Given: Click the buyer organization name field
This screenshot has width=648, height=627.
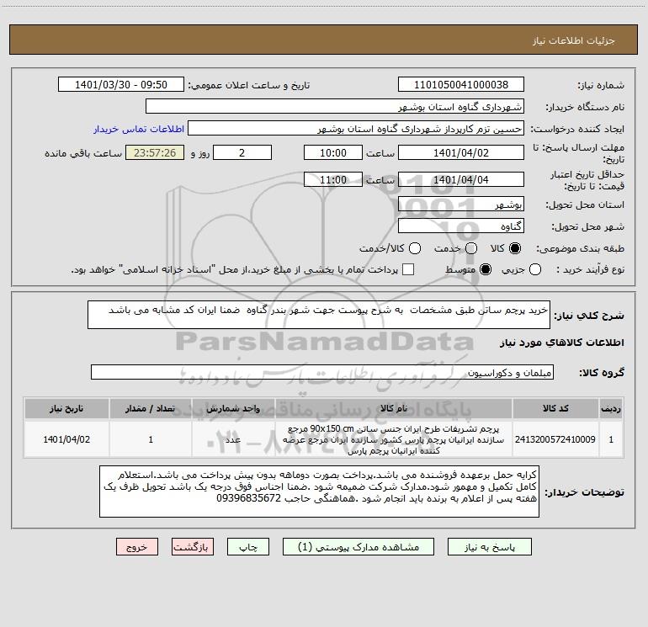Looking at the screenshot, I should pos(335,107).
